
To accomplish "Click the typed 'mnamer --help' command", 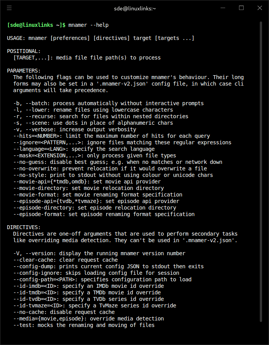I will [x=88, y=25].
